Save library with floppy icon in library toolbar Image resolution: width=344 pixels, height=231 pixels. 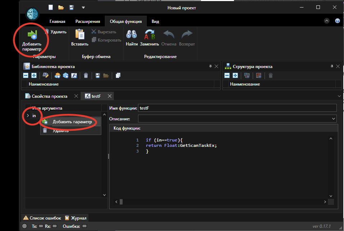pos(98,76)
